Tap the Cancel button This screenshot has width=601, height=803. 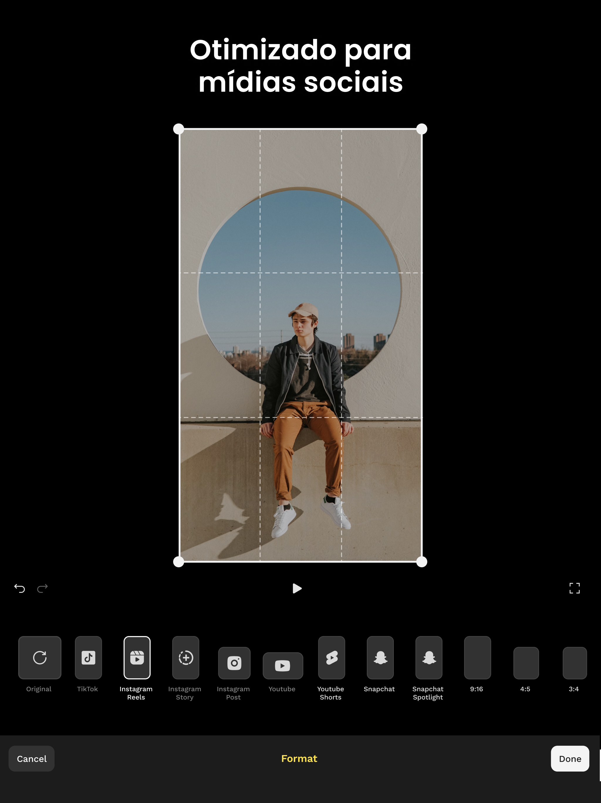[x=31, y=759]
